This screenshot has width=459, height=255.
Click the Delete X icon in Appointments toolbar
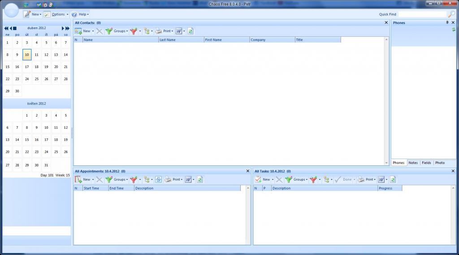click(100, 179)
